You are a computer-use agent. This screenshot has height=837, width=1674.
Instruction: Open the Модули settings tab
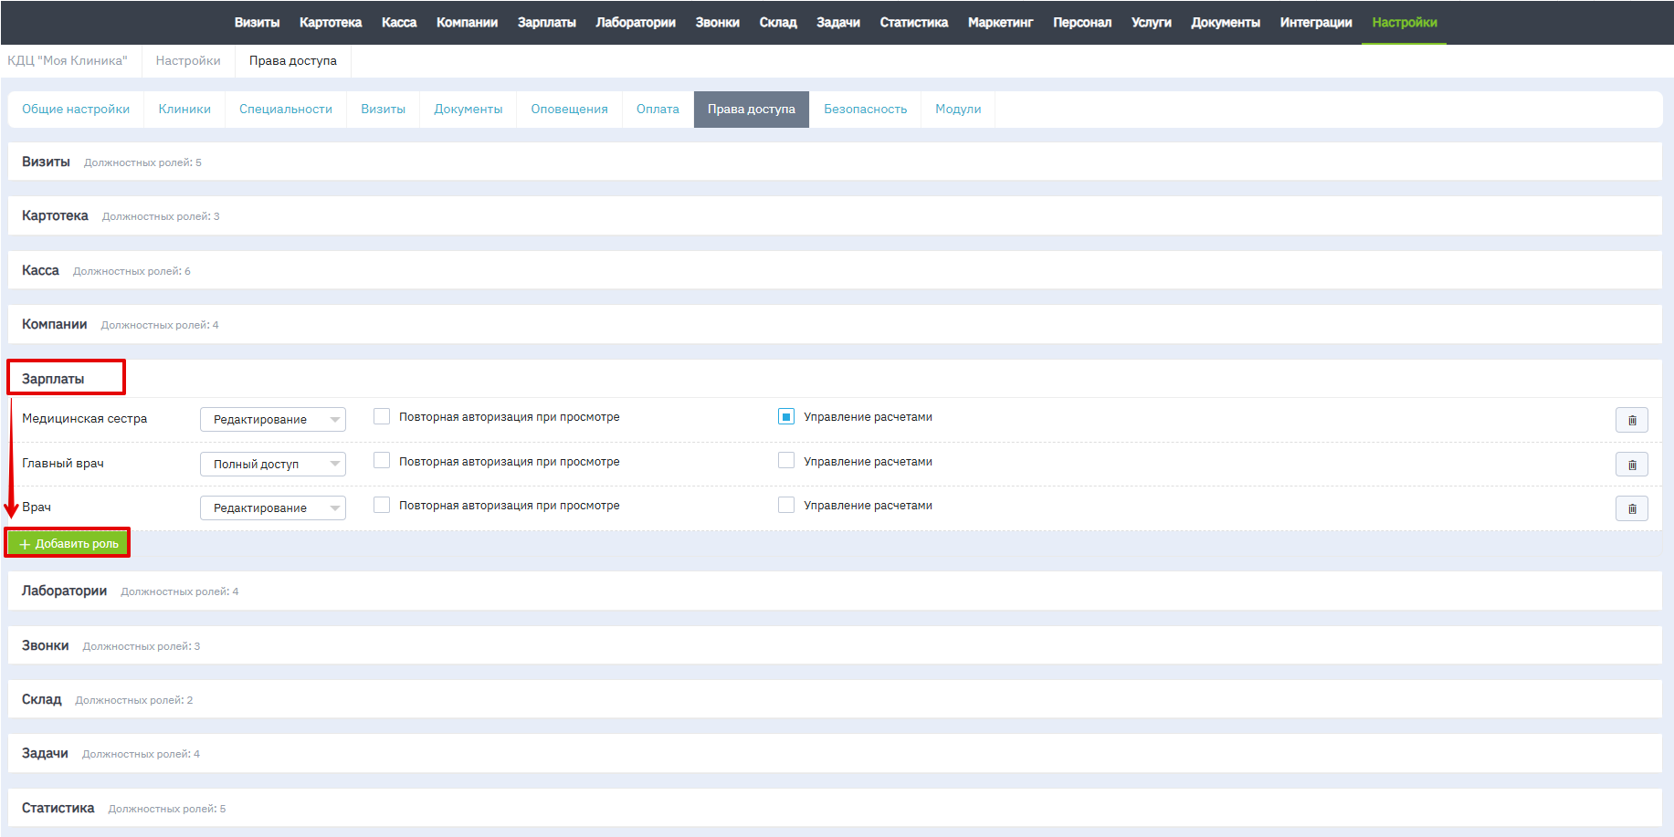pyautogui.click(x=957, y=110)
